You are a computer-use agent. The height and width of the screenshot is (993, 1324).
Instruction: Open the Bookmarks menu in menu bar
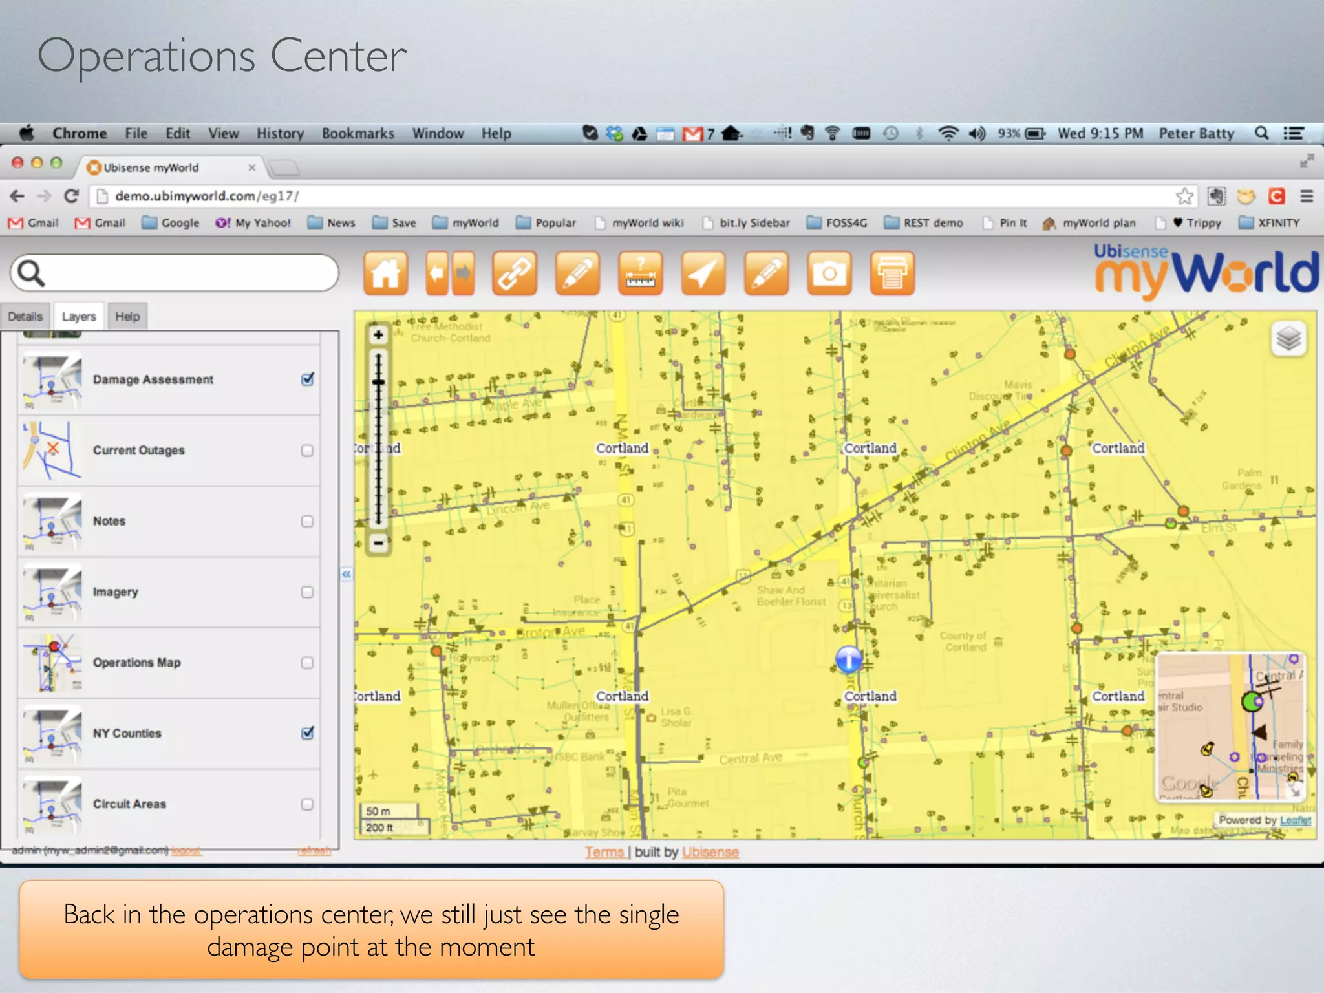click(358, 134)
